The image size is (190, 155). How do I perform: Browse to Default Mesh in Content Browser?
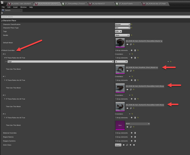[131, 44]
